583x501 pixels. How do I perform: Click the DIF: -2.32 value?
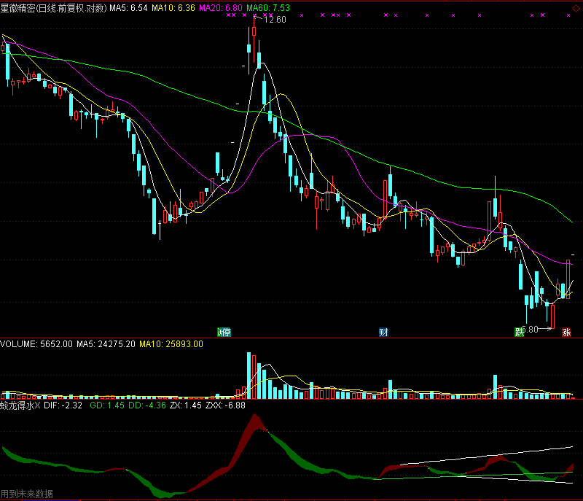coord(63,405)
